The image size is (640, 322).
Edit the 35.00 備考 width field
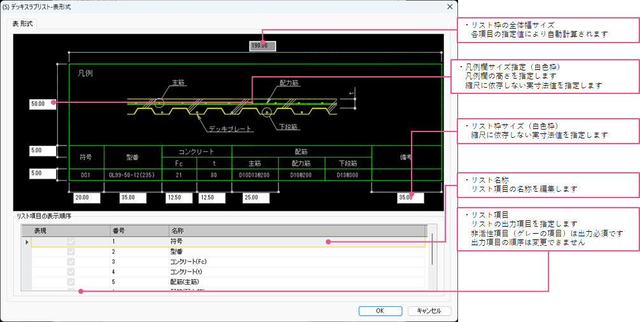click(410, 198)
